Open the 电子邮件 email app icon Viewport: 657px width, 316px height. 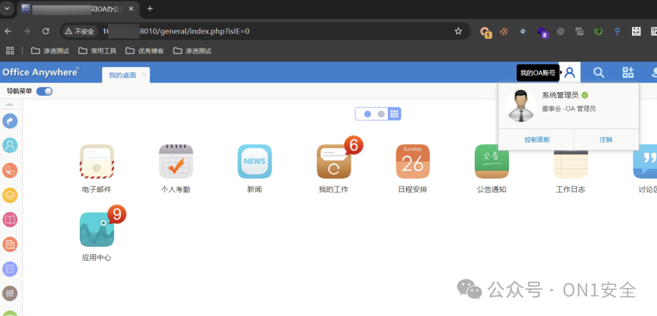pos(97,162)
